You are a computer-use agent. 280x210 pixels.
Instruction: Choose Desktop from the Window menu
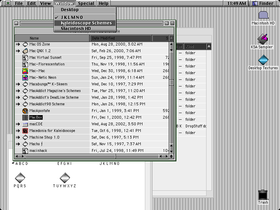(x=85, y=10)
